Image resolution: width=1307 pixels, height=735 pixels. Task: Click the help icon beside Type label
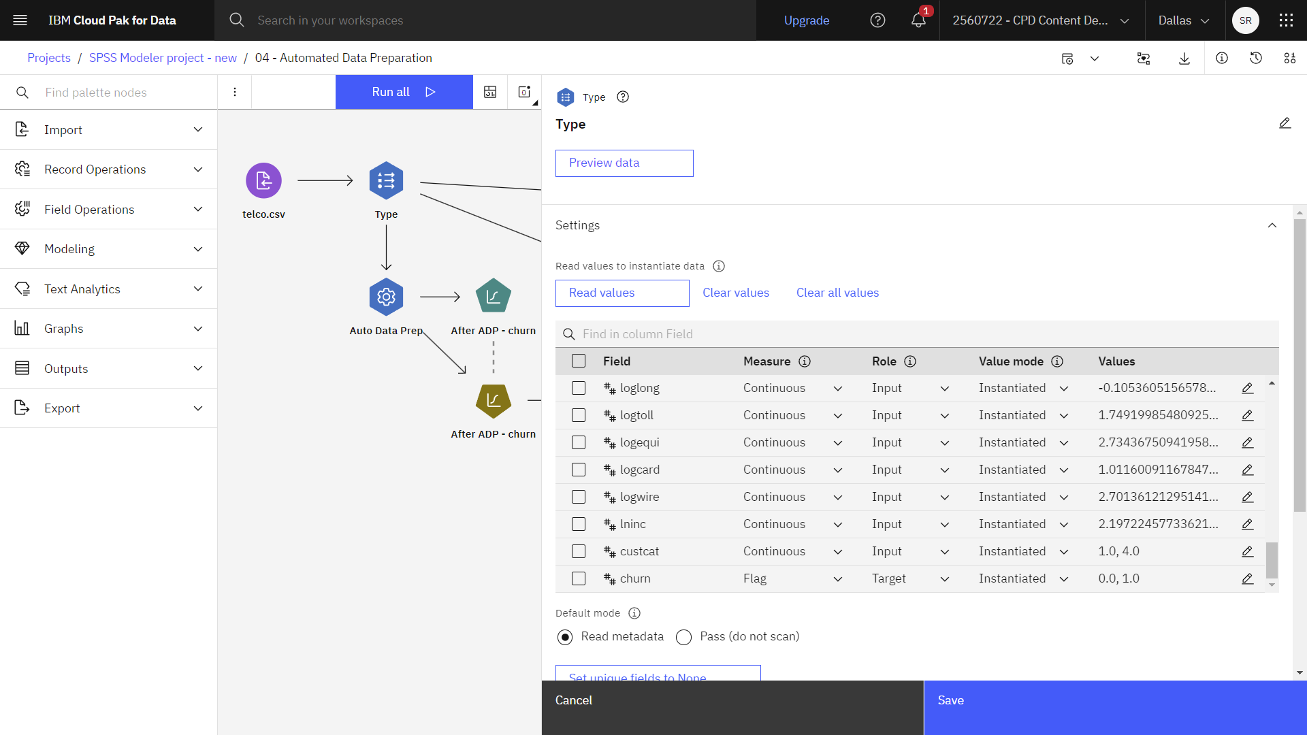(x=623, y=97)
